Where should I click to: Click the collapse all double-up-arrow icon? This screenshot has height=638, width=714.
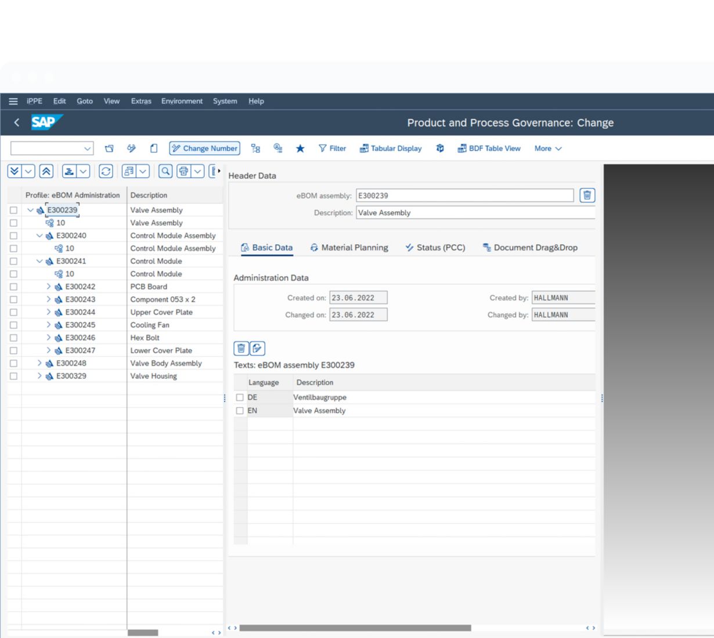coord(46,171)
